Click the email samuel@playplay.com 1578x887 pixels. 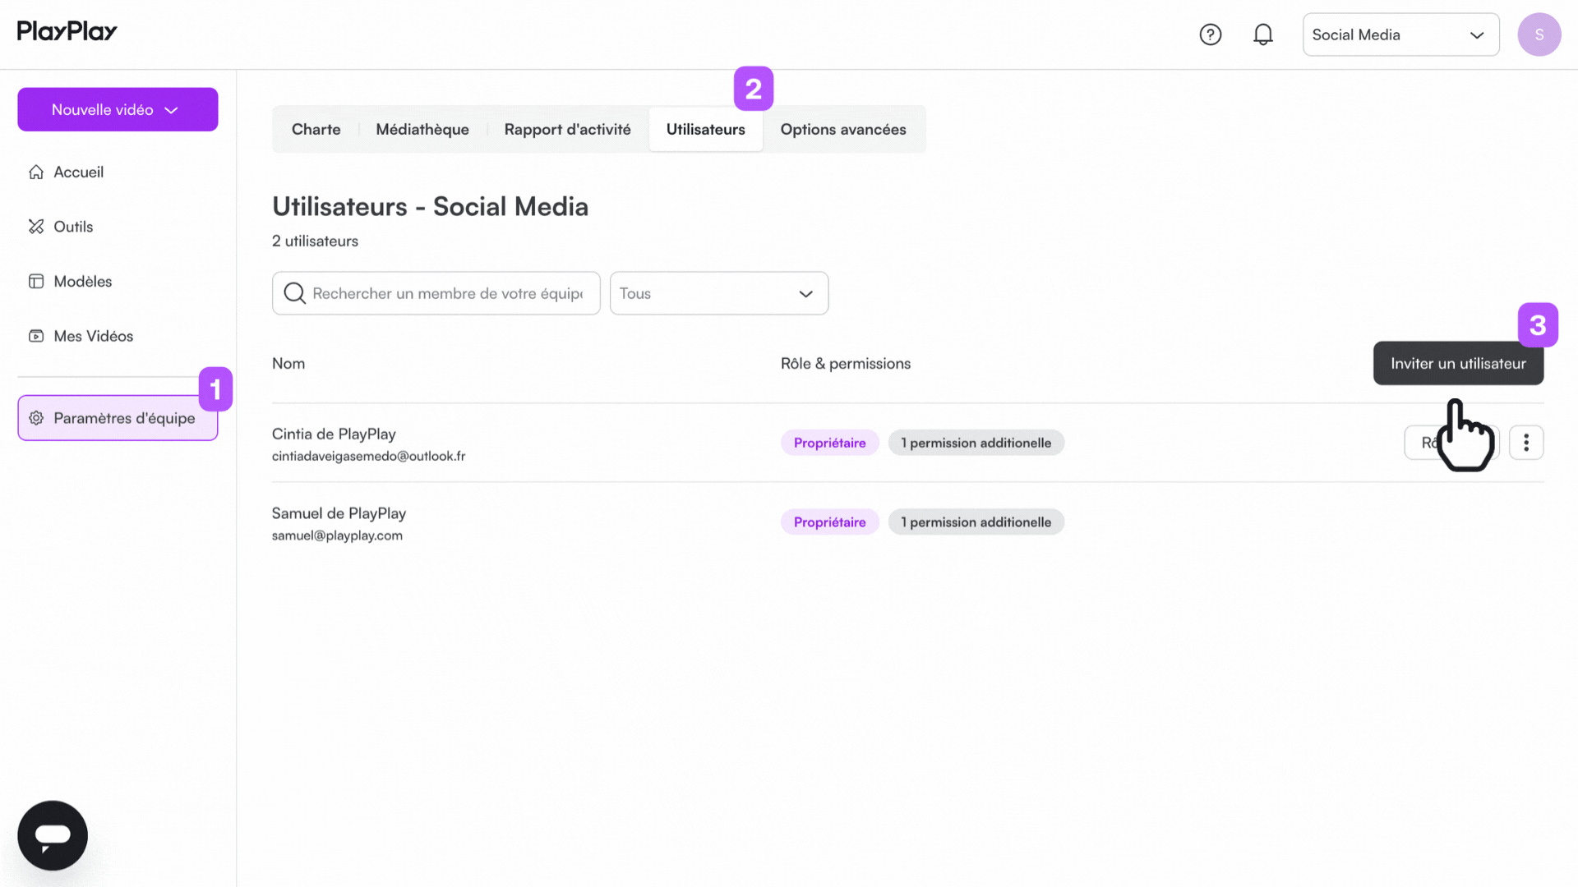(x=337, y=535)
